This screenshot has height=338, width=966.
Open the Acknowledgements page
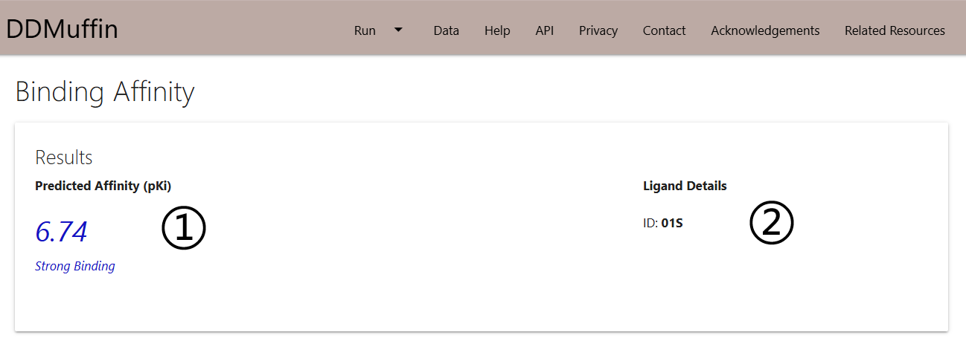coord(765,30)
